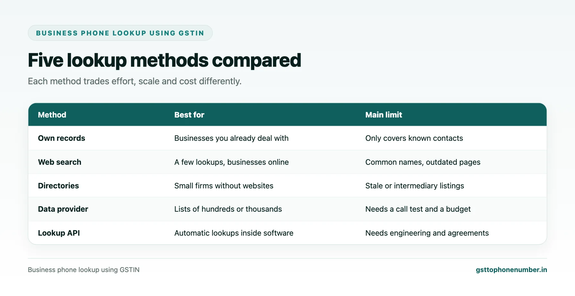Click footer text 'Business phone lookup using GSTIN'
The height and width of the screenshot is (296, 575).
click(84, 270)
